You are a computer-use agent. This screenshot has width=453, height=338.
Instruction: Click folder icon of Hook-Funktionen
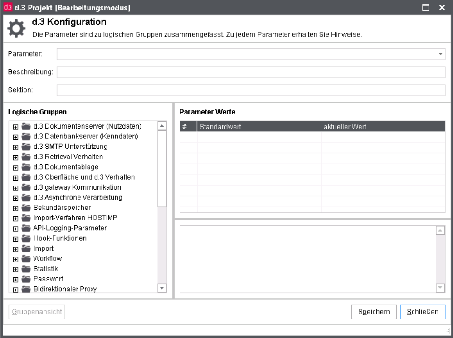point(26,238)
